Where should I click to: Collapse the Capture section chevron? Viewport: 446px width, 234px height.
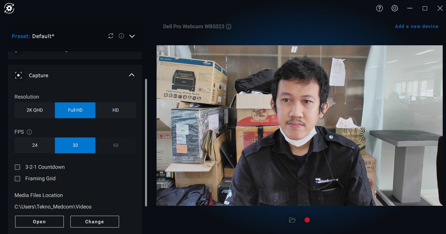coord(132,75)
